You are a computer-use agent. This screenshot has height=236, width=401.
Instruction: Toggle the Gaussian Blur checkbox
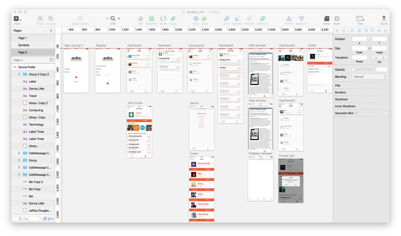point(385,113)
